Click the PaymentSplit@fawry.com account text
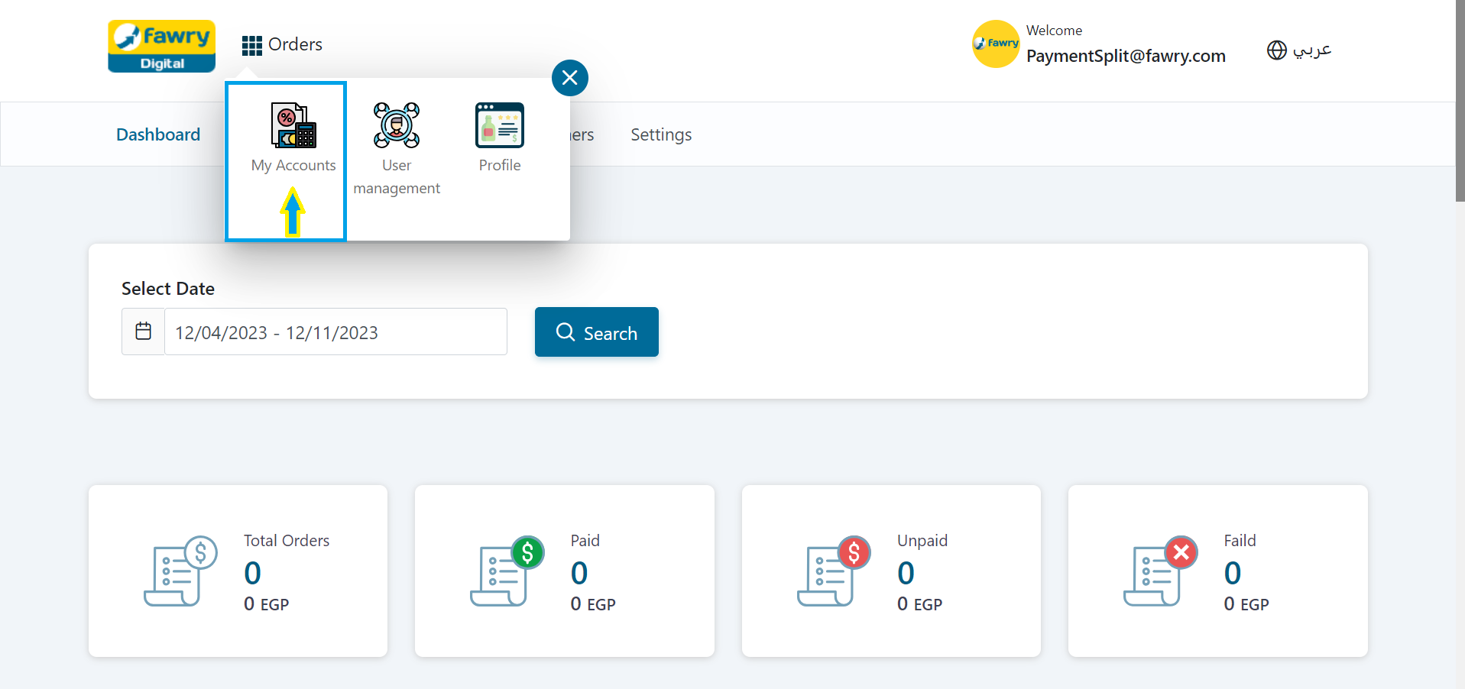Image resolution: width=1465 pixels, height=689 pixels. (x=1126, y=56)
